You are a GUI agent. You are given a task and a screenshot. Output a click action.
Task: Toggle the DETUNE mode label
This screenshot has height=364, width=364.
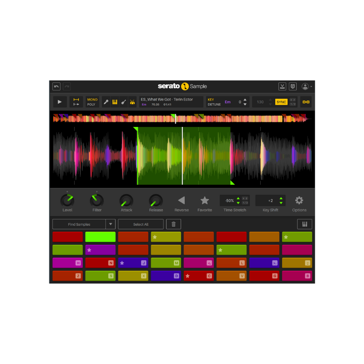[214, 105]
